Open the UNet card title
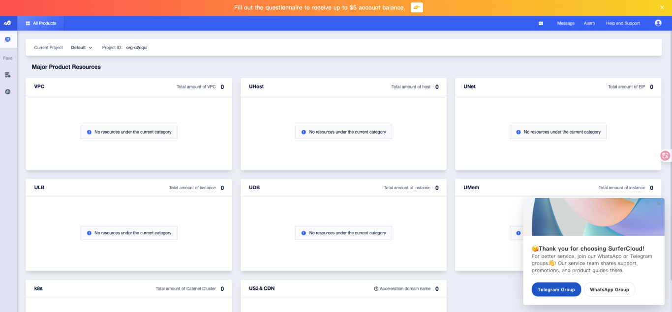 point(469,86)
